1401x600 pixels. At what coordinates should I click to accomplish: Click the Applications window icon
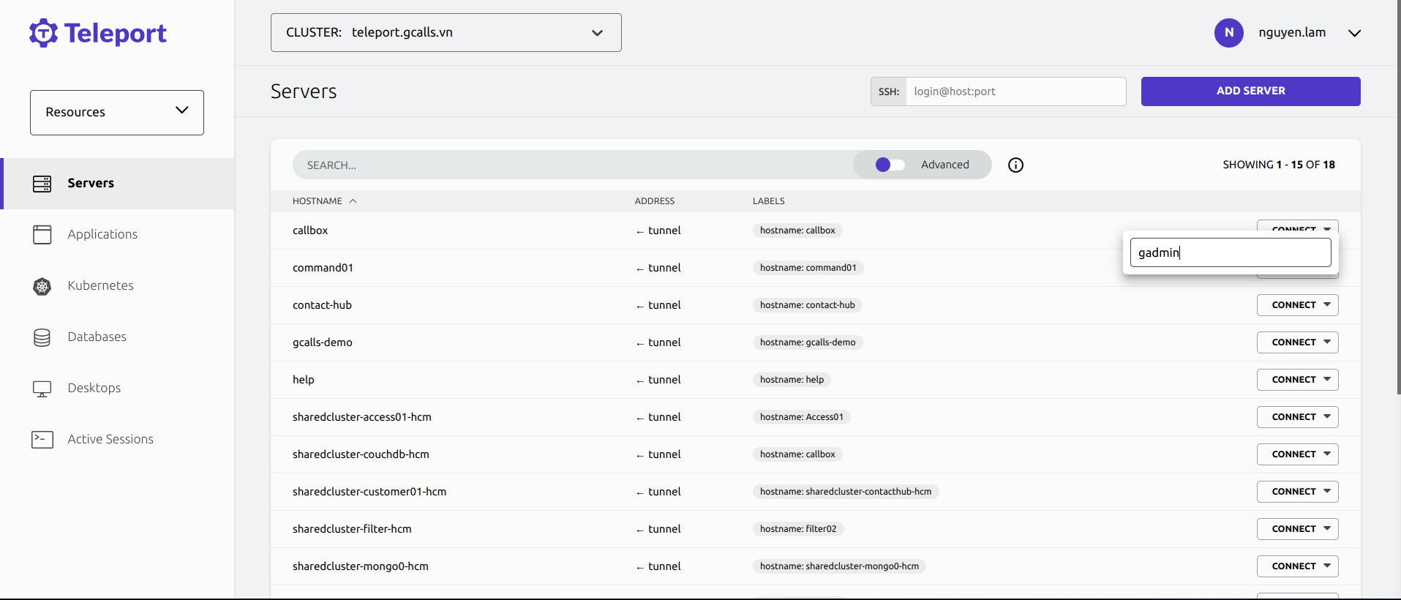click(x=42, y=235)
